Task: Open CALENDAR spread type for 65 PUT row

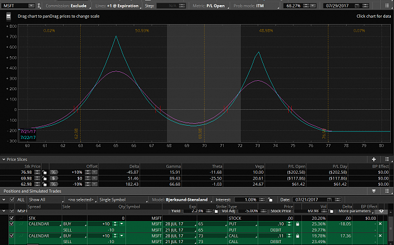Action: [44, 224]
